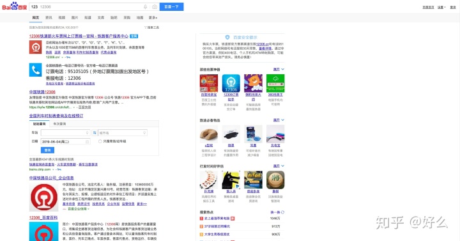Click the power bank product image
Screen dimensions: 460x241
pos(275,134)
